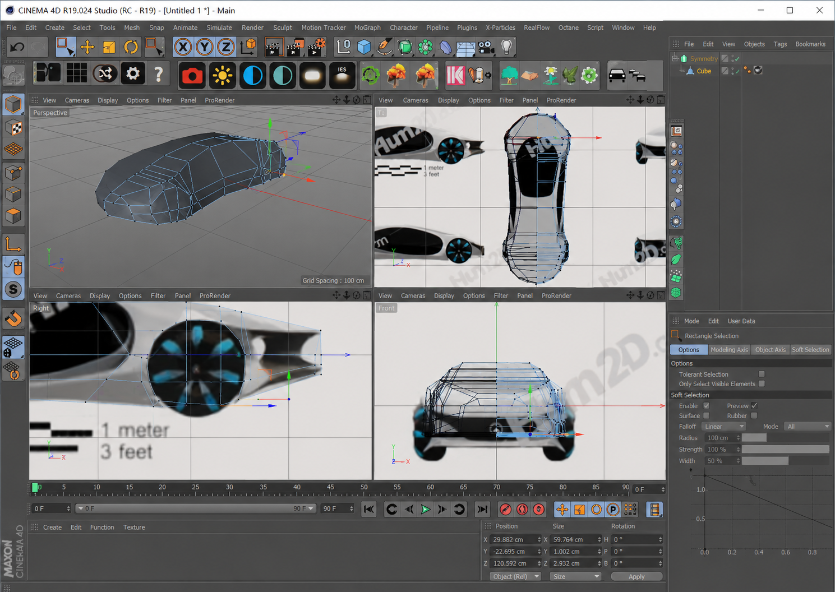Adjust the Width slider
Screen dimensions: 835x592
click(785, 460)
